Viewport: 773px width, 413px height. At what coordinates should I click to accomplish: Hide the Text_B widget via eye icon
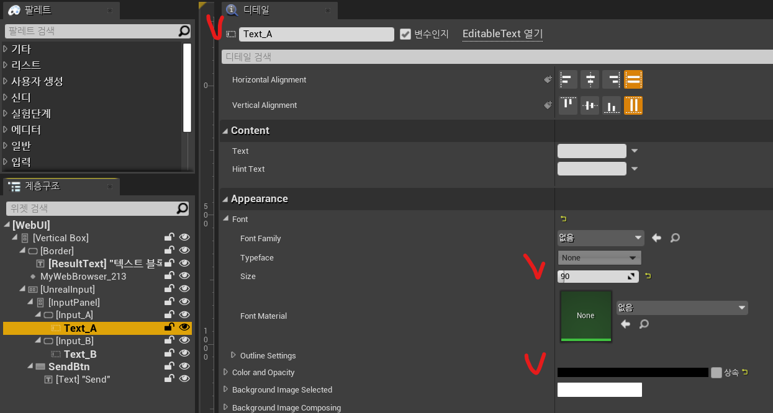[x=184, y=353]
